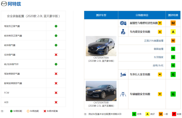Collapse the 车内乘员安全指数 up arrow

click(x=160, y=32)
